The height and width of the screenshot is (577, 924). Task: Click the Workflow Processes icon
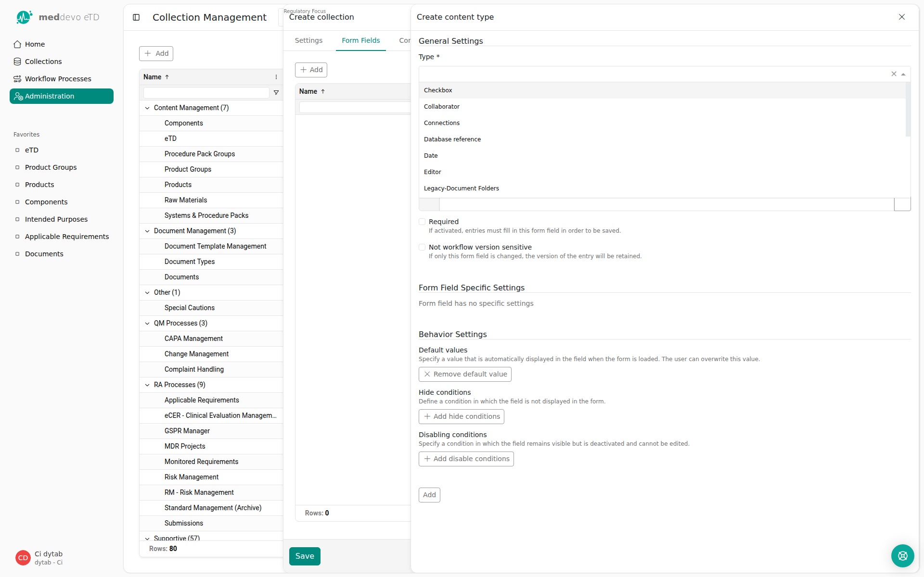pyautogui.click(x=17, y=79)
